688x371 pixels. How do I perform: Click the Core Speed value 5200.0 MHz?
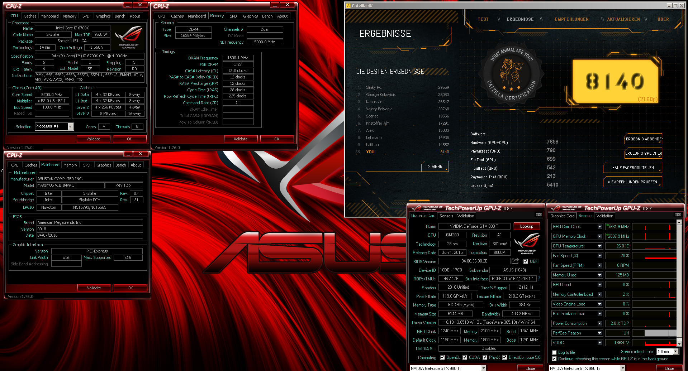click(52, 95)
